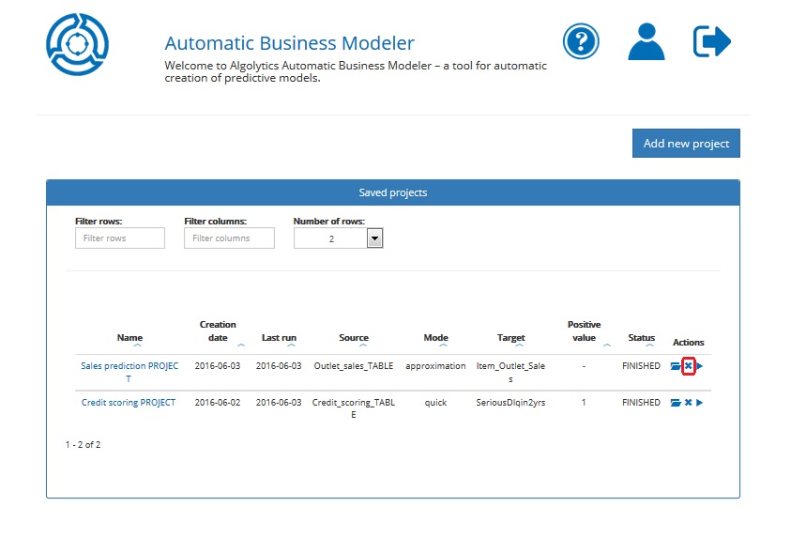Click the Add new project button
Image resolution: width=791 pixels, height=553 pixels.
coord(686,144)
